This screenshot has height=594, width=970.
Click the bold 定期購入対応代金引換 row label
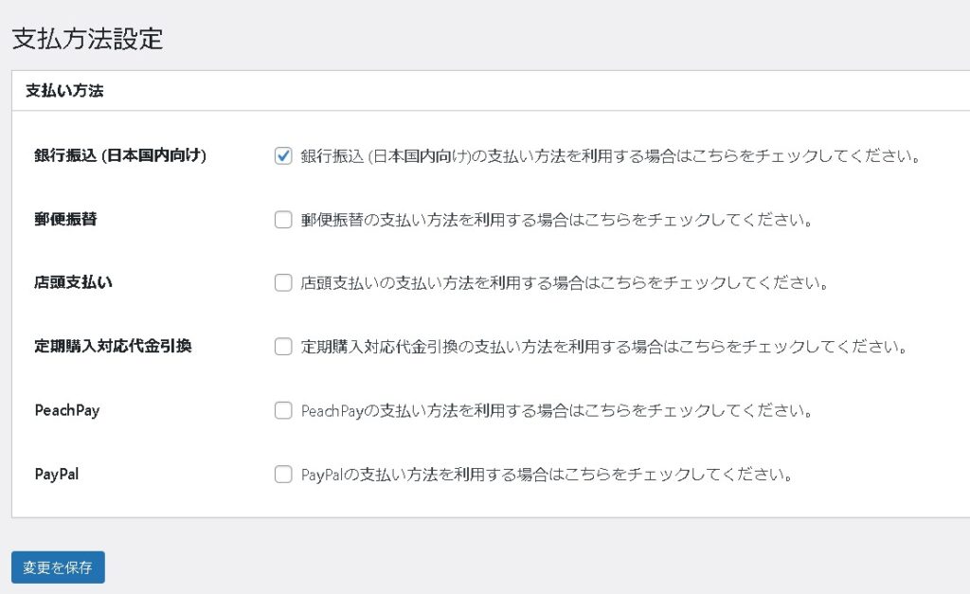click(113, 347)
